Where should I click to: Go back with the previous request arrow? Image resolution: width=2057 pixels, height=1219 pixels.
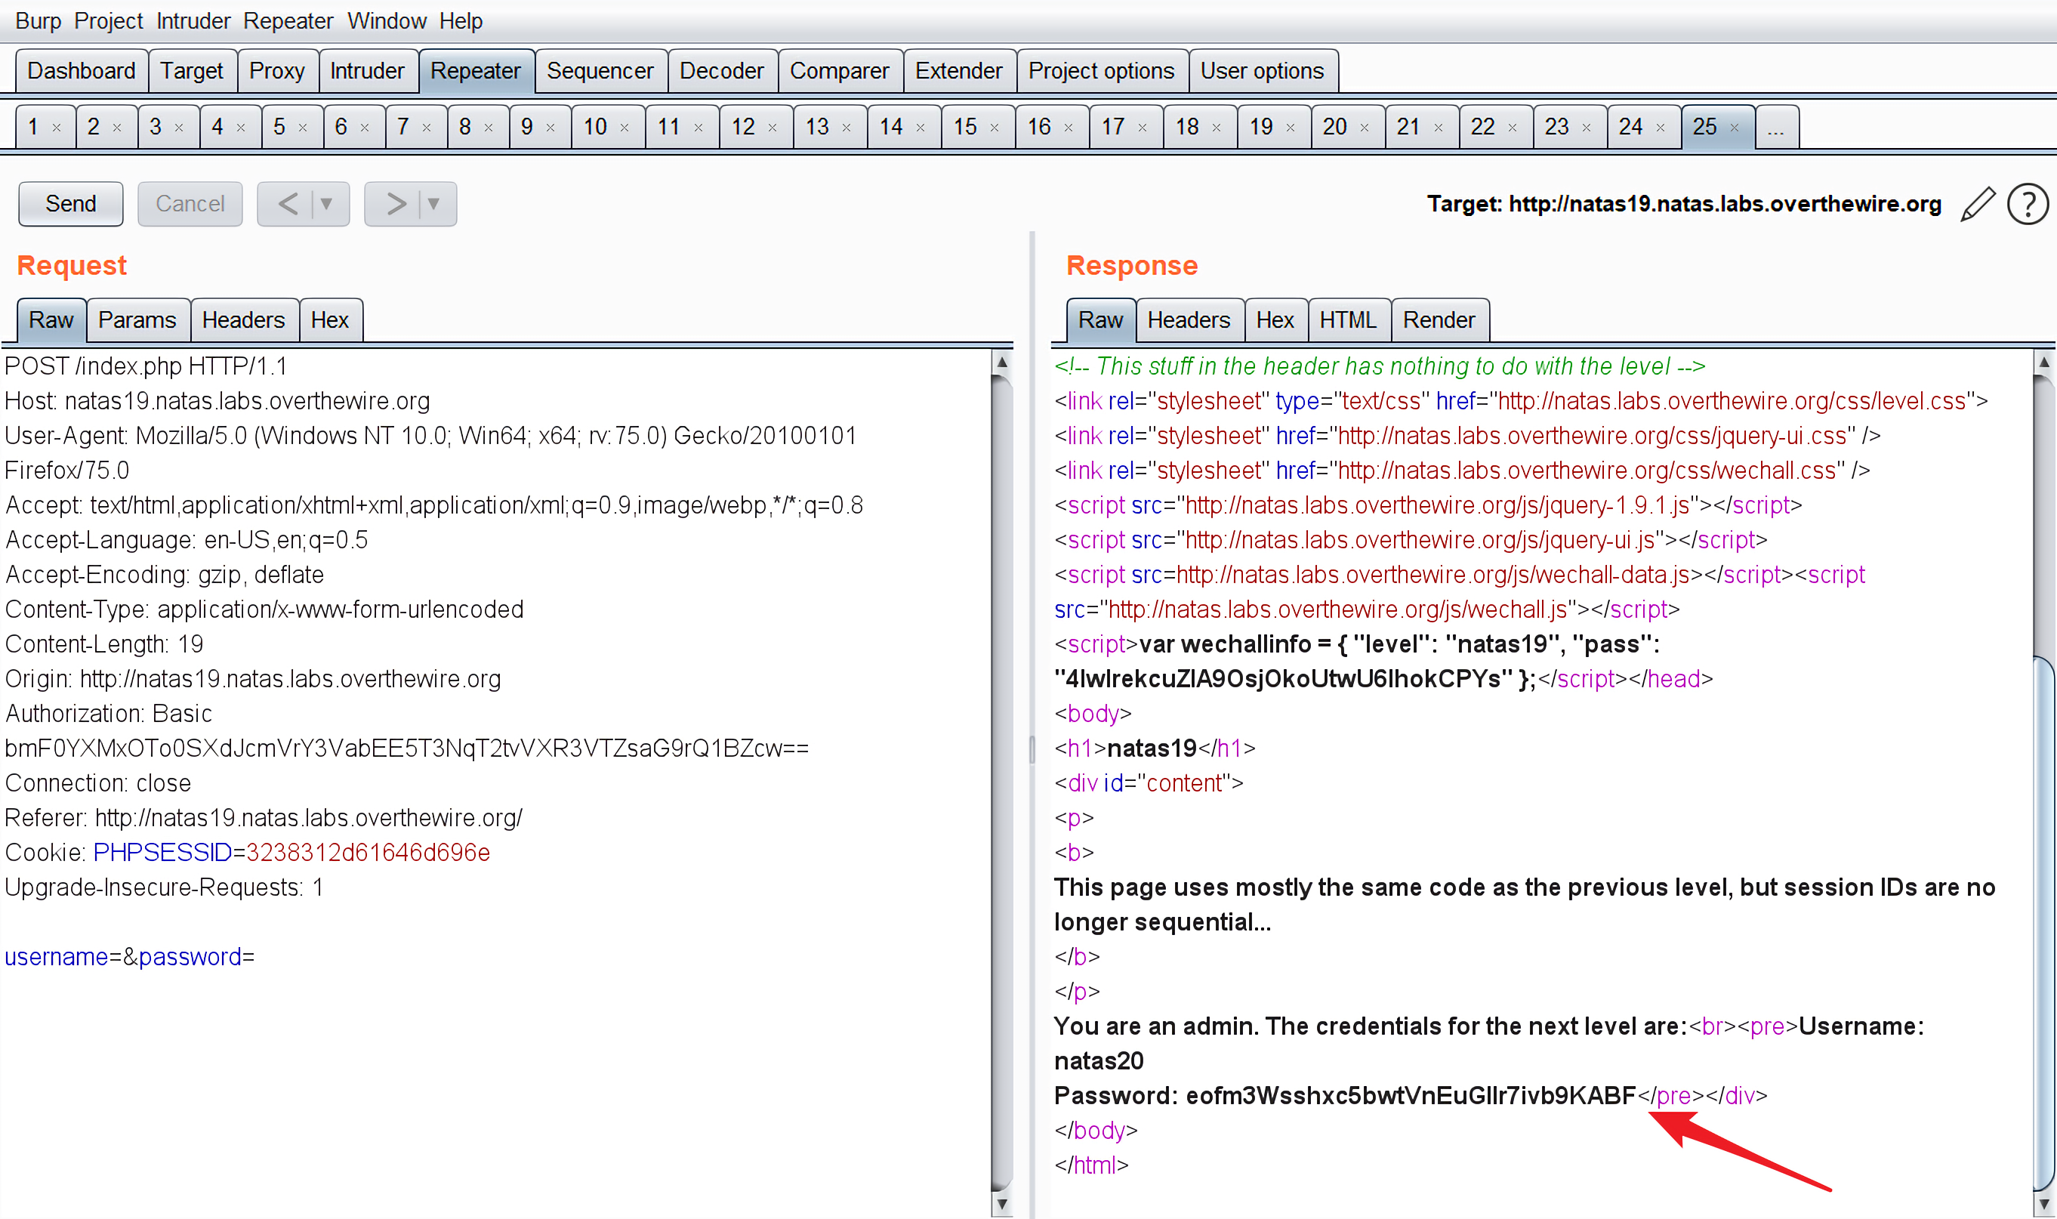(288, 204)
